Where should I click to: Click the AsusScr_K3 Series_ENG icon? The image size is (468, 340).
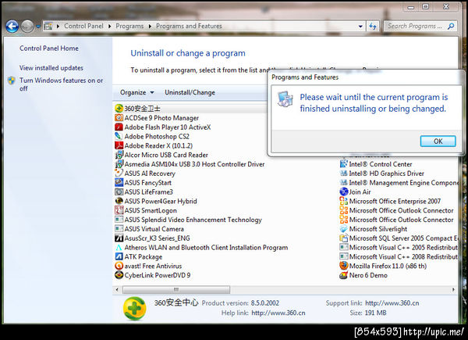[119, 238]
